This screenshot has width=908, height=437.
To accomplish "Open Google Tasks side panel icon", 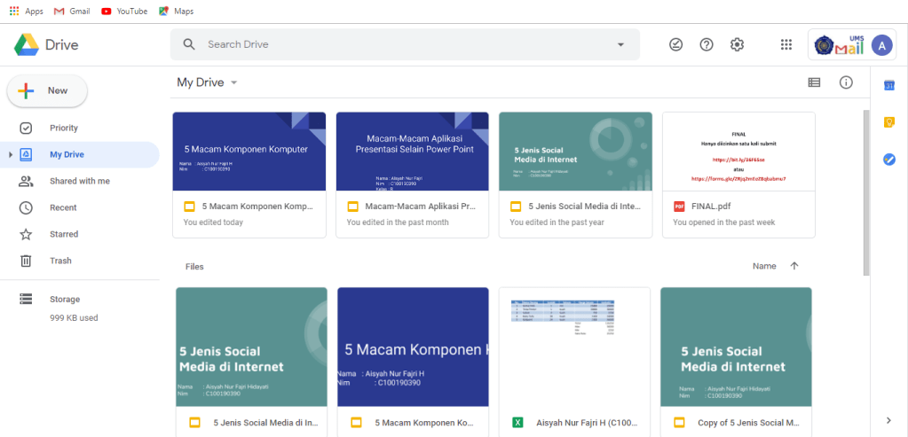I will pyautogui.click(x=889, y=160).
